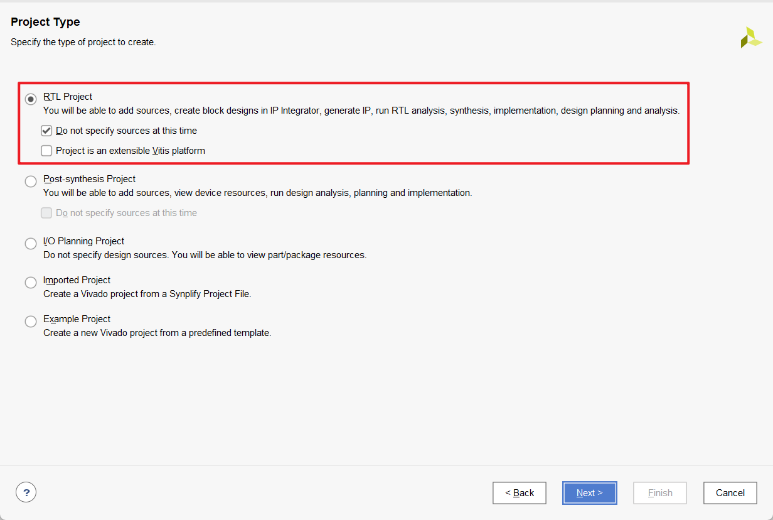
Task: Cancel the new project wizard
Action: pyautogui.click(x=730, y=493)
